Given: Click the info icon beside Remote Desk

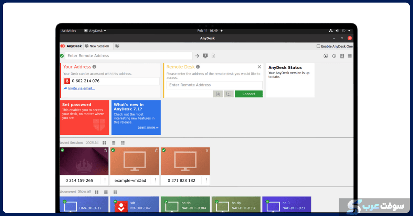Looking at the screenshot, I should (198, 67).
